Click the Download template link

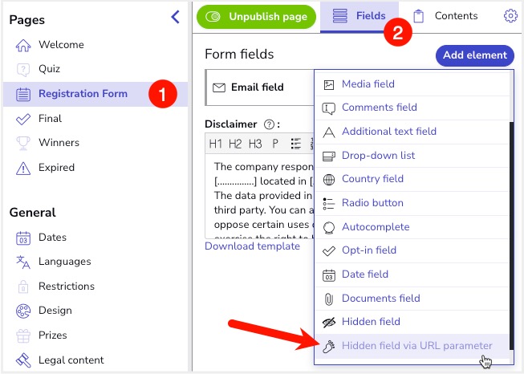coord(252,246)
